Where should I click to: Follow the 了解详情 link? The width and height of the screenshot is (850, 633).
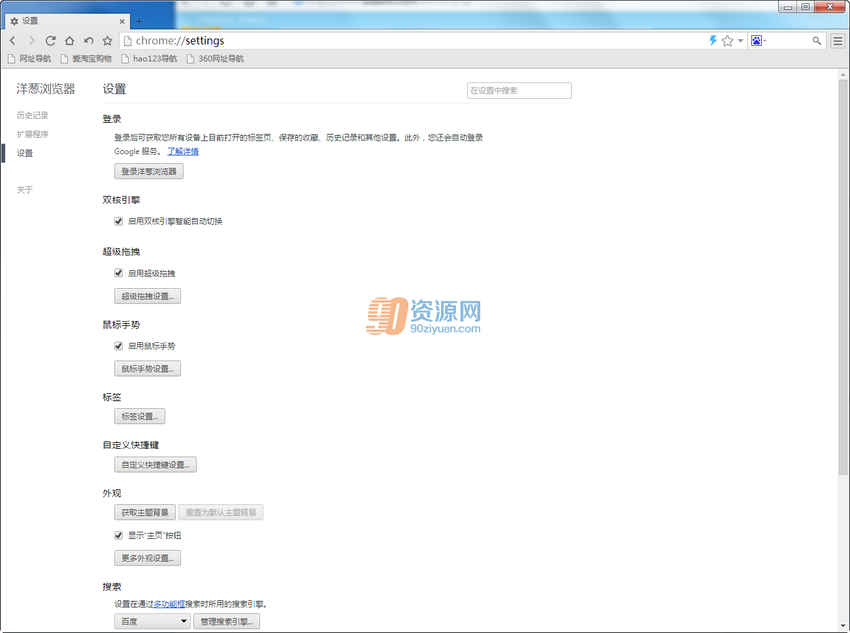183,152
